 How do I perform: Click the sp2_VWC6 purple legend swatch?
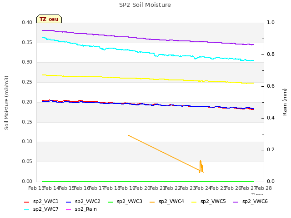tap(236, 202)
